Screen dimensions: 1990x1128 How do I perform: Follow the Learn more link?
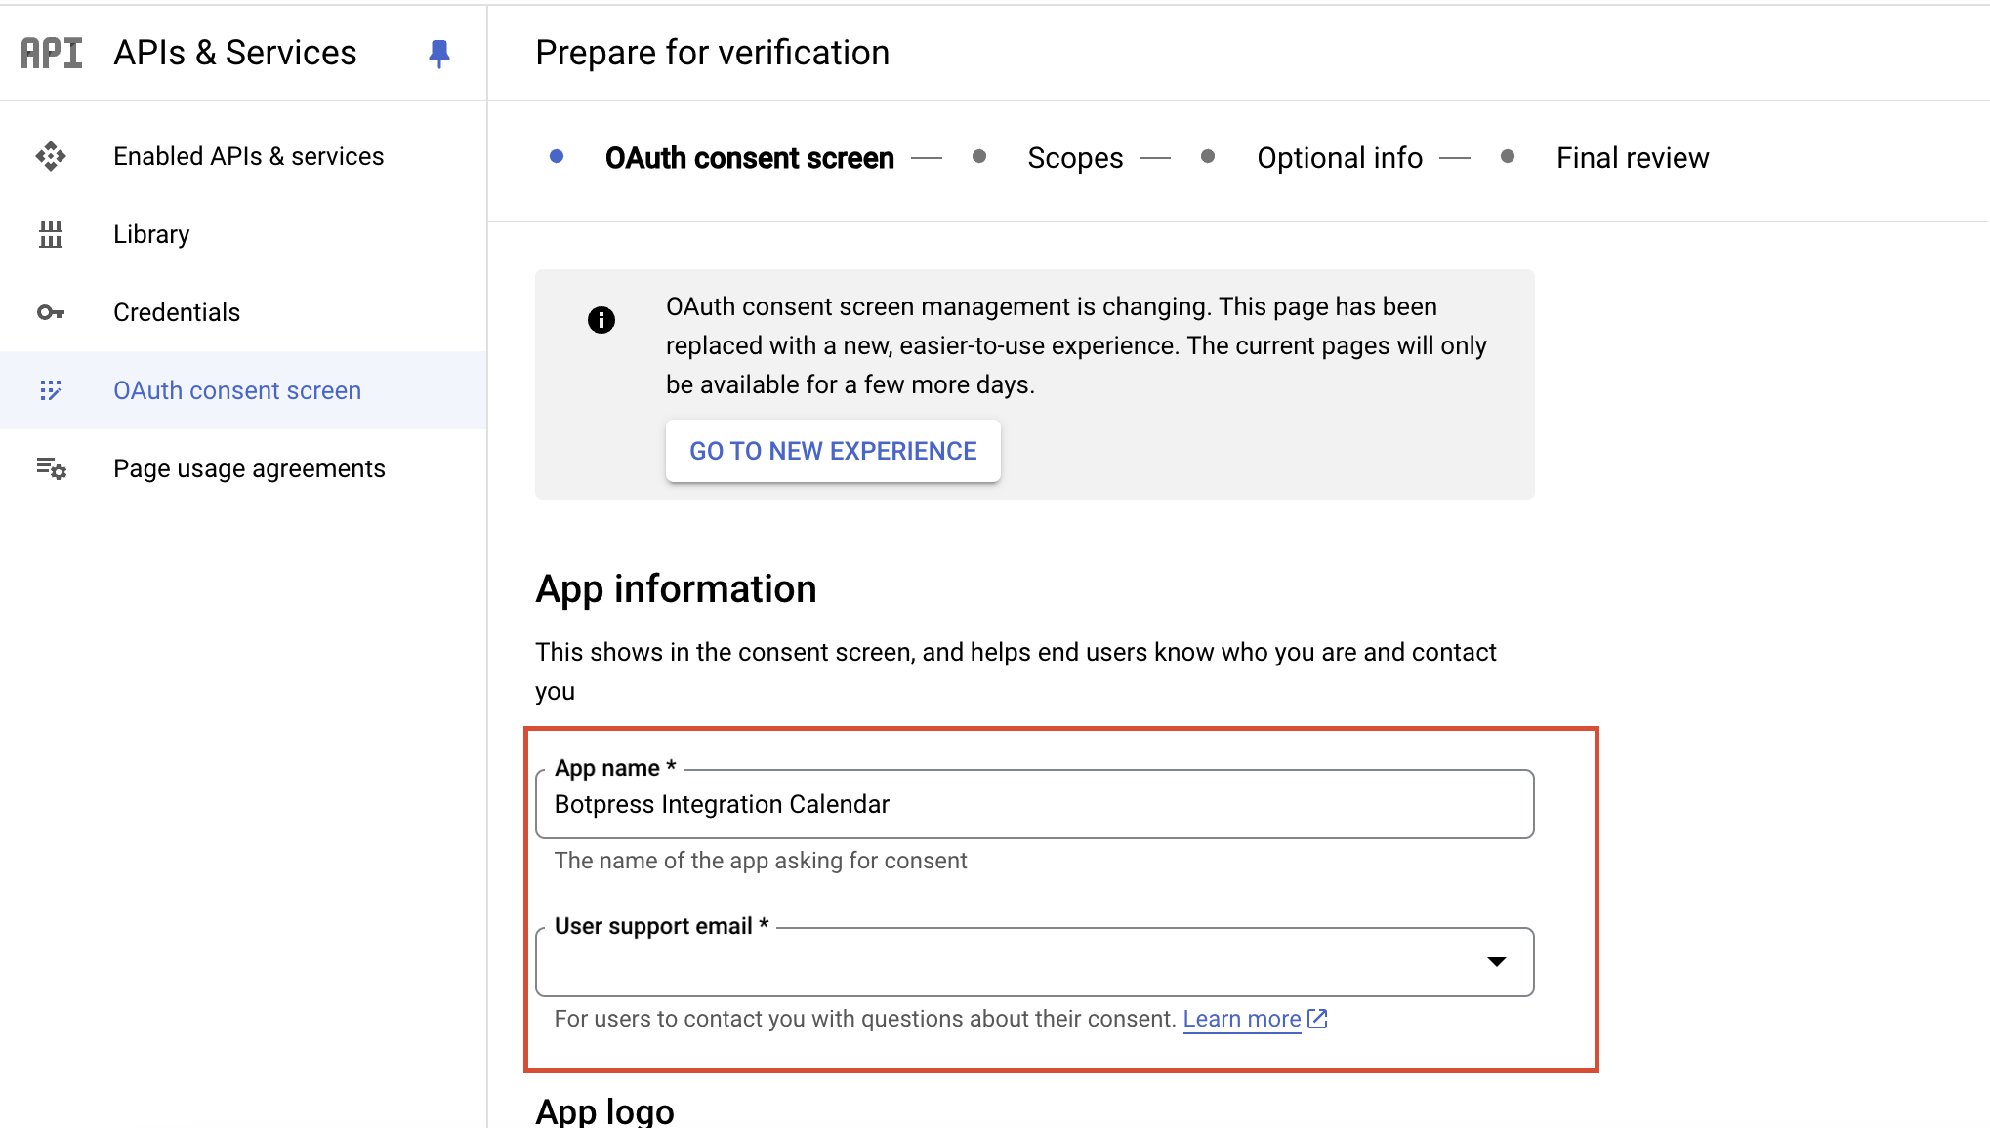coord(1242,1019)
